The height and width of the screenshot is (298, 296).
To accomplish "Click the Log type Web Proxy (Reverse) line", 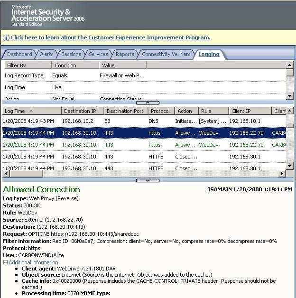I will point(41,198).
